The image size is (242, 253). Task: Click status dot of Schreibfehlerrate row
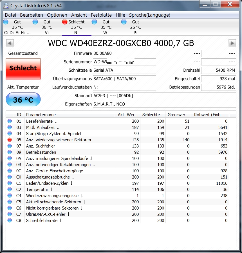10,220
